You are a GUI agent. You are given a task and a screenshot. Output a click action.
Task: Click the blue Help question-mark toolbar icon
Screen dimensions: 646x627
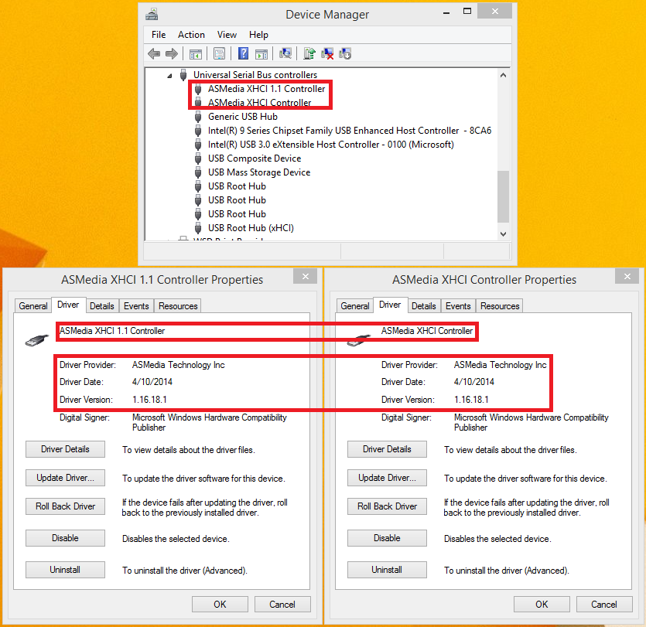(x=244, y=53)
